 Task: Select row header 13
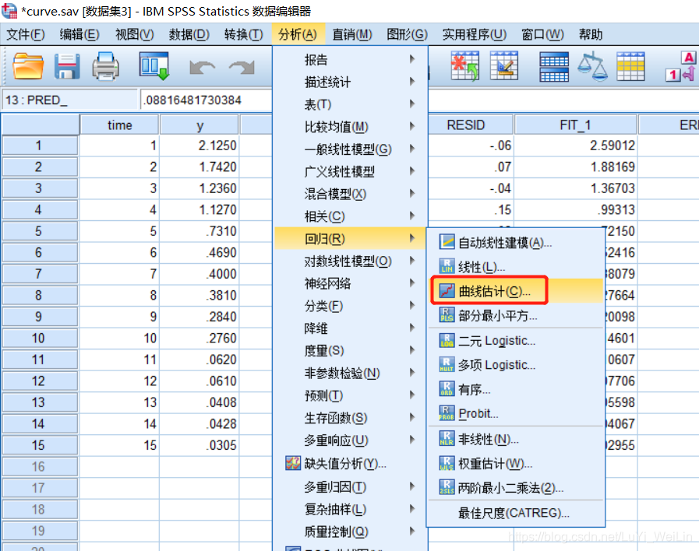tap(40, 402)
